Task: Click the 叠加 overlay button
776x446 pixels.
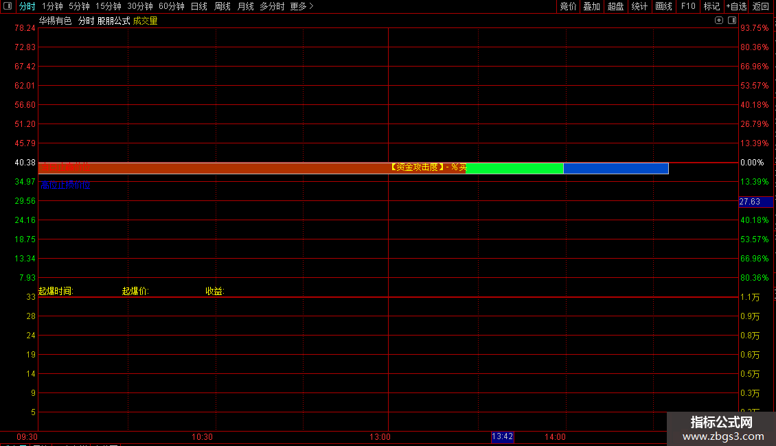Action: 592,6
